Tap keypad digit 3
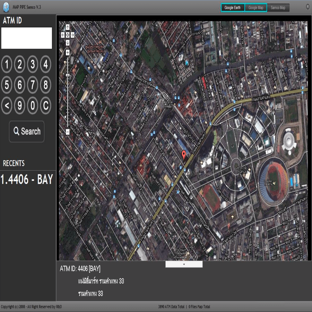This screenshot has height=312, width=312. [x=33, y=64]
